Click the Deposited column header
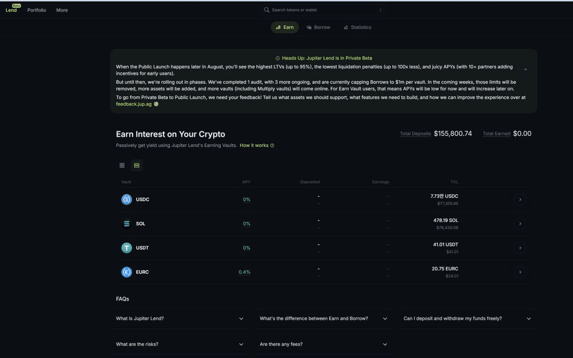 (x=310, y=182)
